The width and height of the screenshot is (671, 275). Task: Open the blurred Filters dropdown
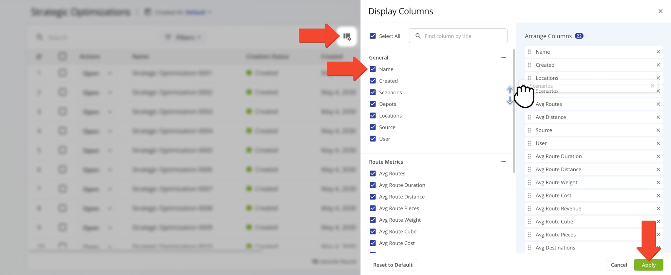pyautogui.click(x=183, y=37)
